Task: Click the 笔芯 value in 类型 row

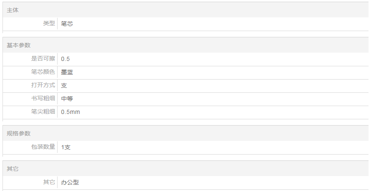Action: (67, 24)
